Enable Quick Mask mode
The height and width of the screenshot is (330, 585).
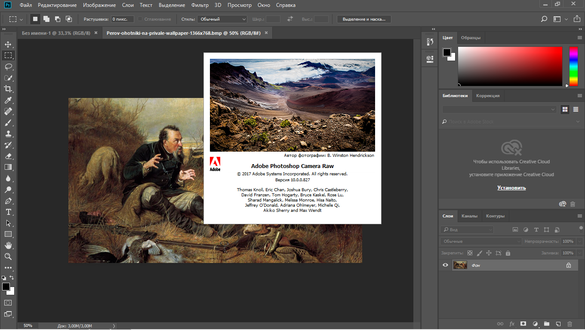point(8,303)
